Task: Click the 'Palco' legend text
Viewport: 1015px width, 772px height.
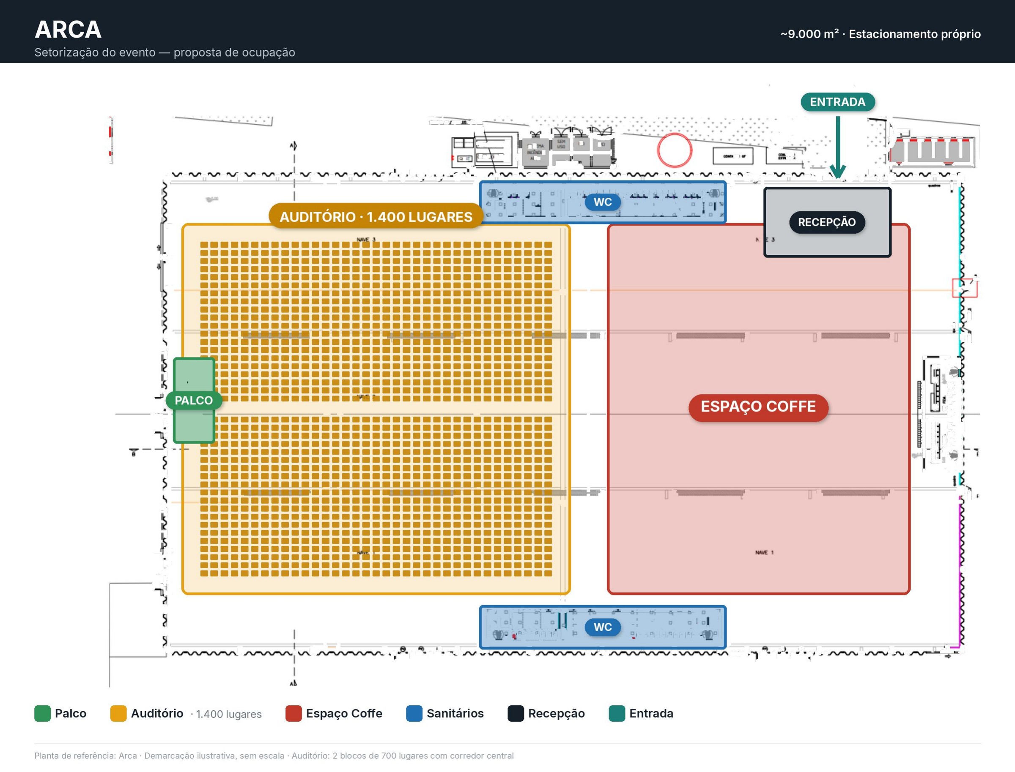Action: click(70, 714)
